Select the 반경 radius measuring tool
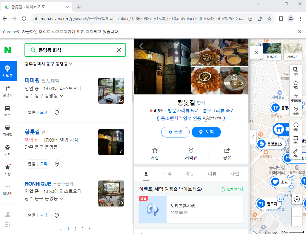The height and width of the screenshot is (234, 306). click(296, 127)
